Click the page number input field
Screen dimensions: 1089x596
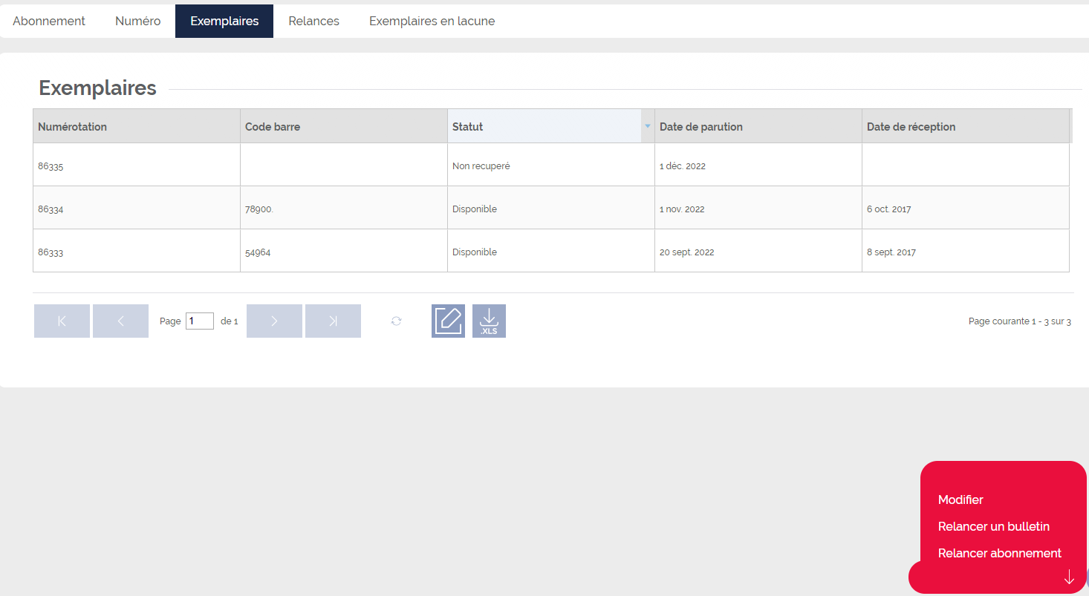200,321
